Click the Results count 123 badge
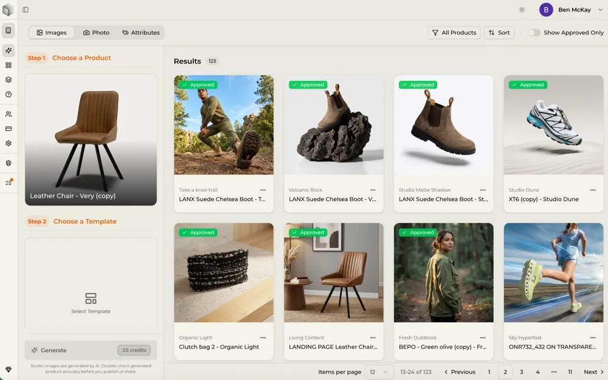The image size is (608, 380). [x=212, y=61]
